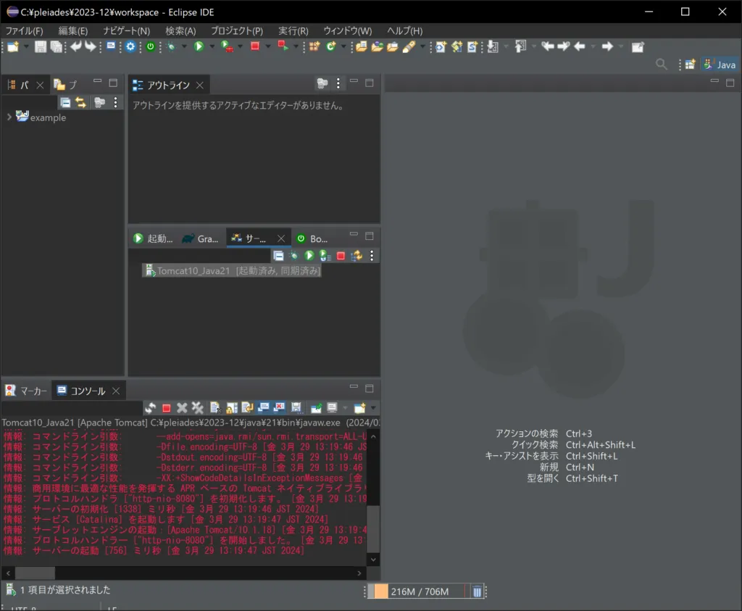This screenshot has height=611, width=742.
Task: Click the green Run button in main toolbar
Action: [199, 46]
